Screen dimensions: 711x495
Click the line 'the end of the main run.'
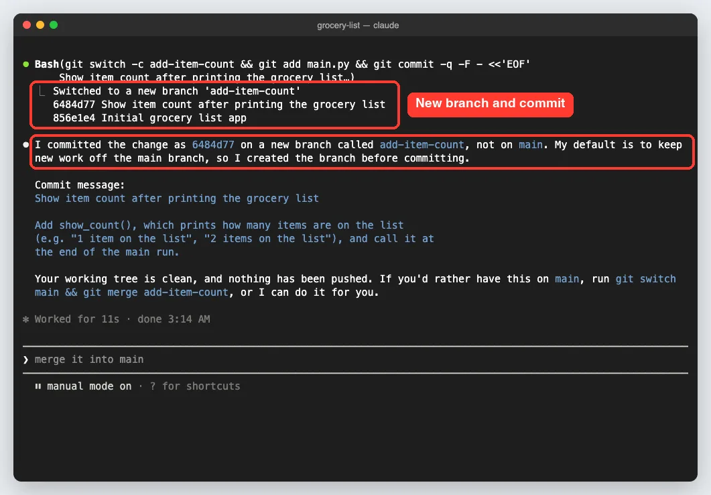107,252
